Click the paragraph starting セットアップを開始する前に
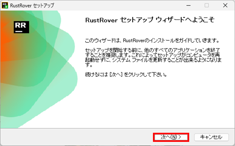 (153, 57)
